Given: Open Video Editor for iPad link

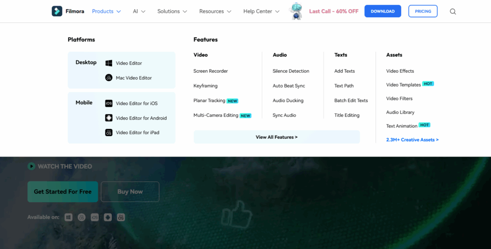Looking at the screenshot, I should (x=138, y=133).
